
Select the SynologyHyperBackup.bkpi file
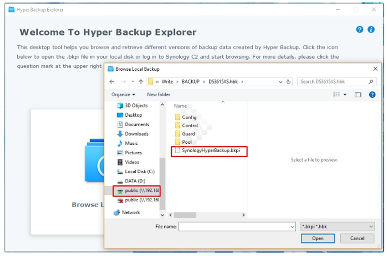click(x=210, y=151)
